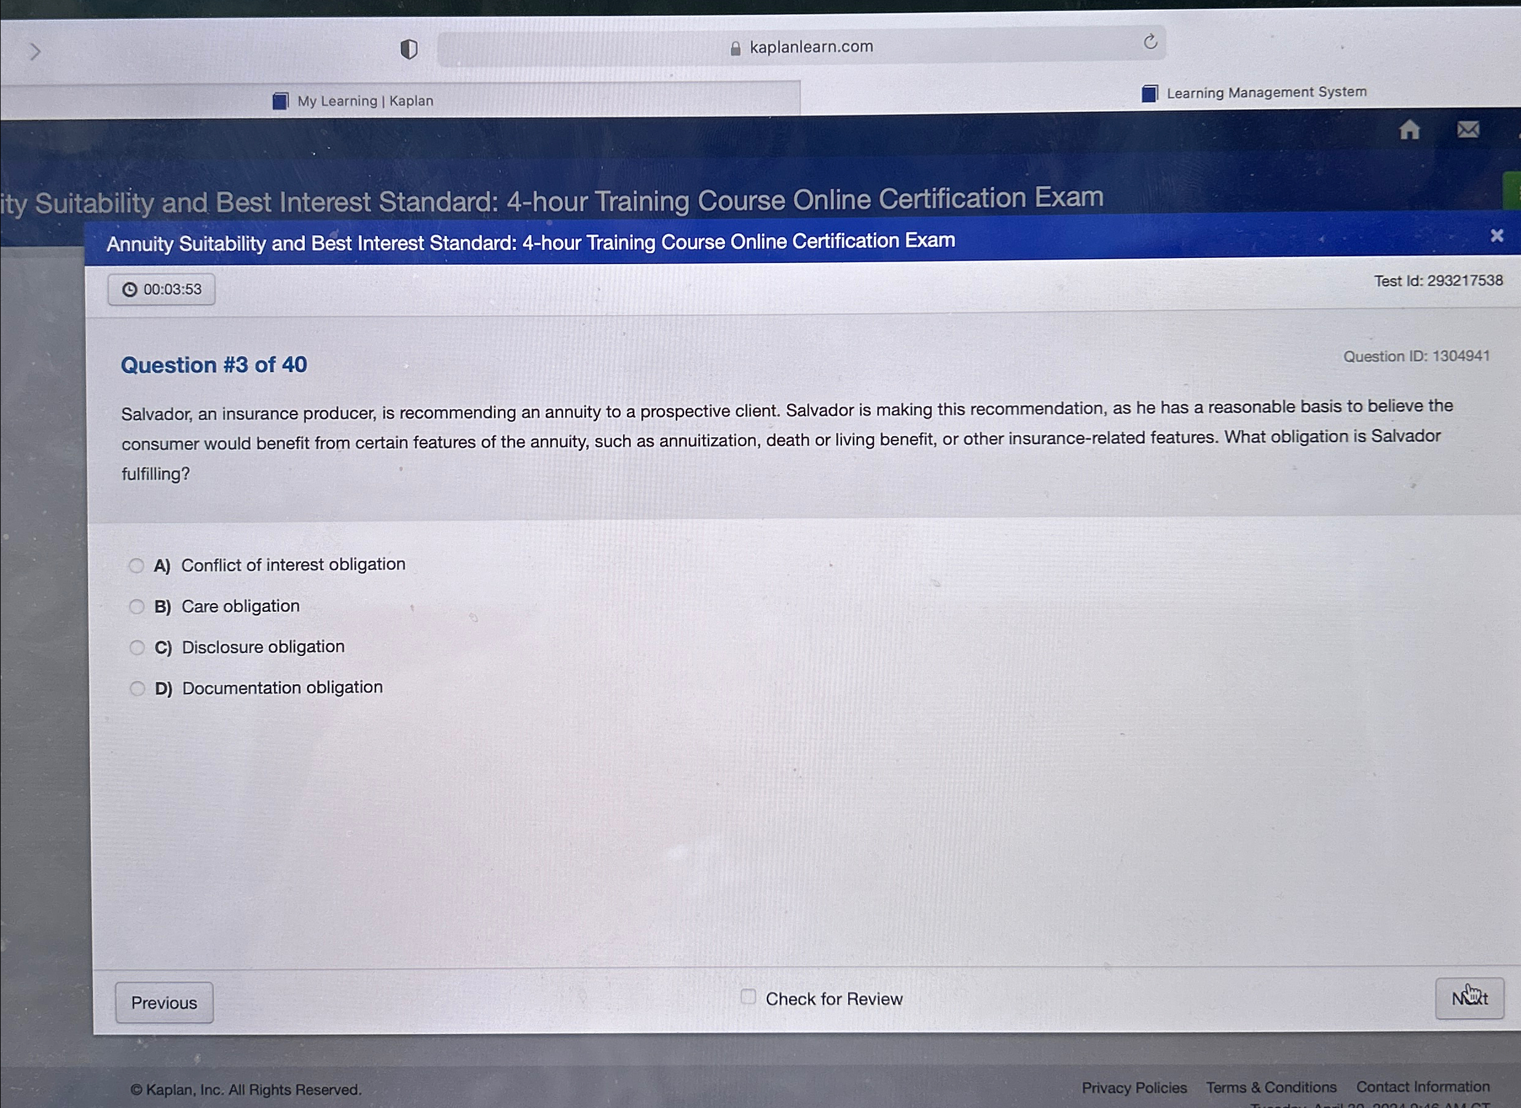Click the Next button
The height and width of the screenshot is (1108, 1521).
1471,997
